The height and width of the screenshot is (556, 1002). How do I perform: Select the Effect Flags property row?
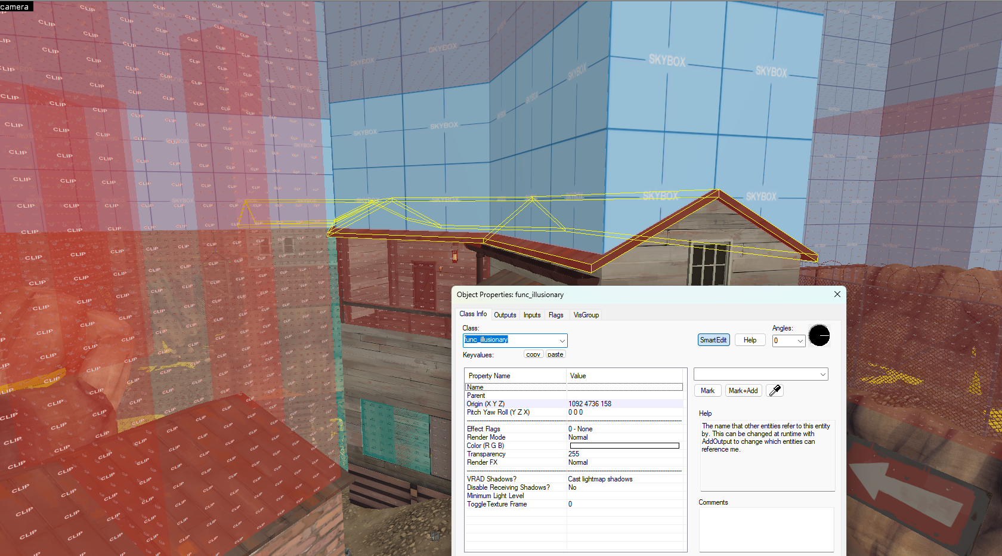click(x=574, y=429)
